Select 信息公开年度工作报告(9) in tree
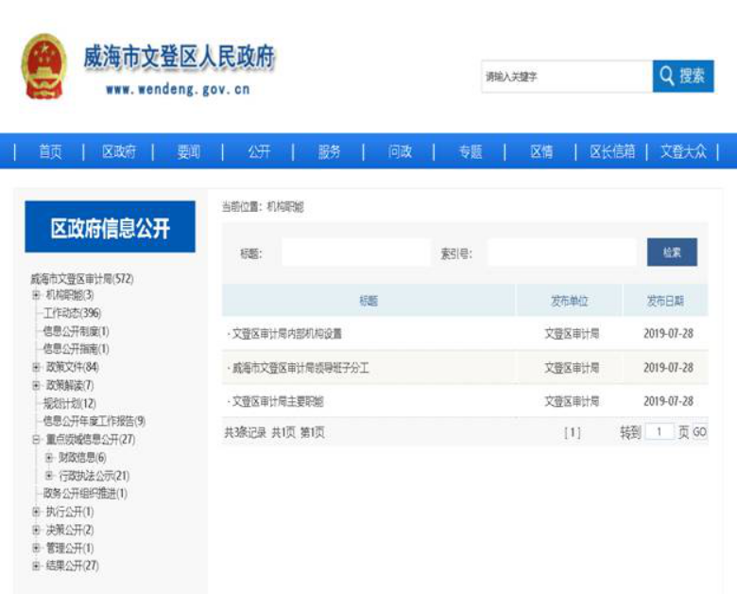 point(94,421)
